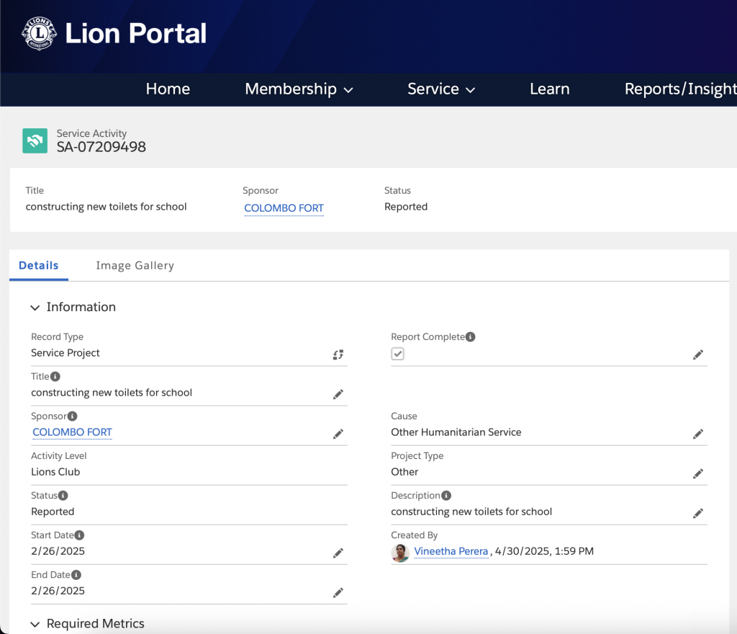Viewport: 737px width, 634px height.
Task: Show info tooltip for Status field
Action: [x=63, y=495]
